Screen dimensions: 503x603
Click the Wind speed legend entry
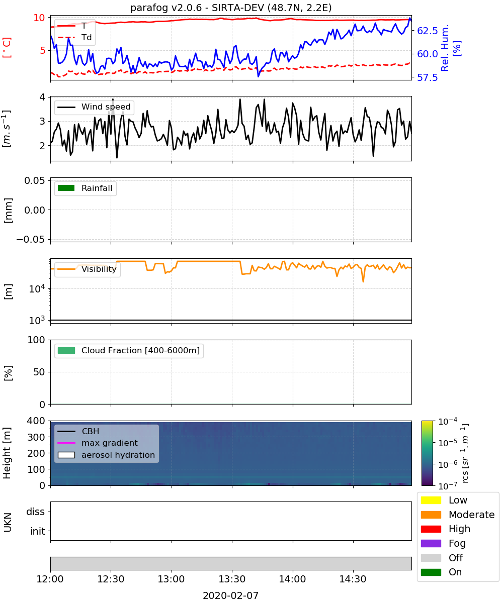pos(94,107)
